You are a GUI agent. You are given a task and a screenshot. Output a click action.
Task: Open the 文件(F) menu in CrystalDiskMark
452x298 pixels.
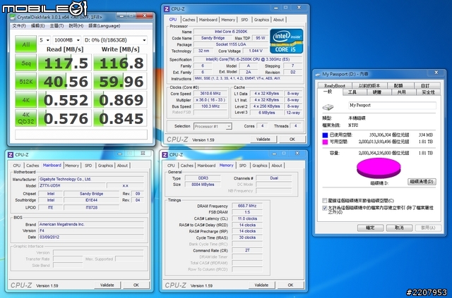[19, 26]
